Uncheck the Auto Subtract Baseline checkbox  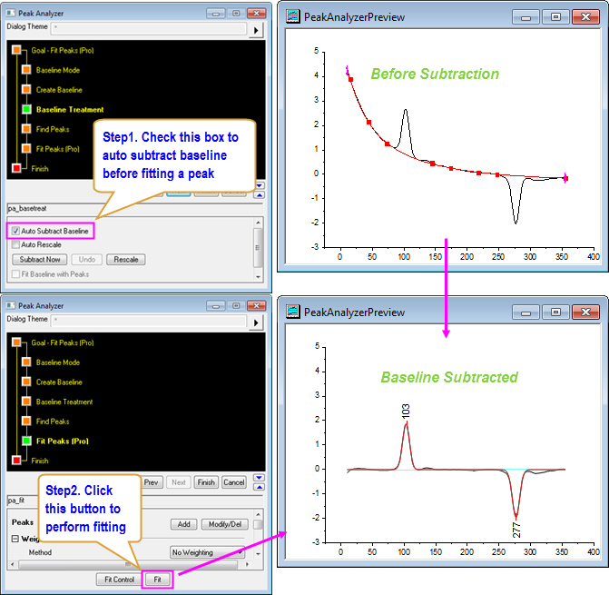pyautogui.click(x=15, y=232)
